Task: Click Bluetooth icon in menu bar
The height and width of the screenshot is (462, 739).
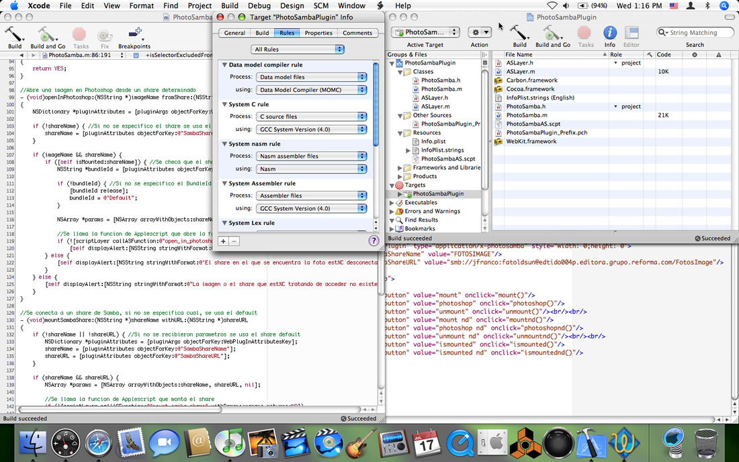Action: click(707, 5)
